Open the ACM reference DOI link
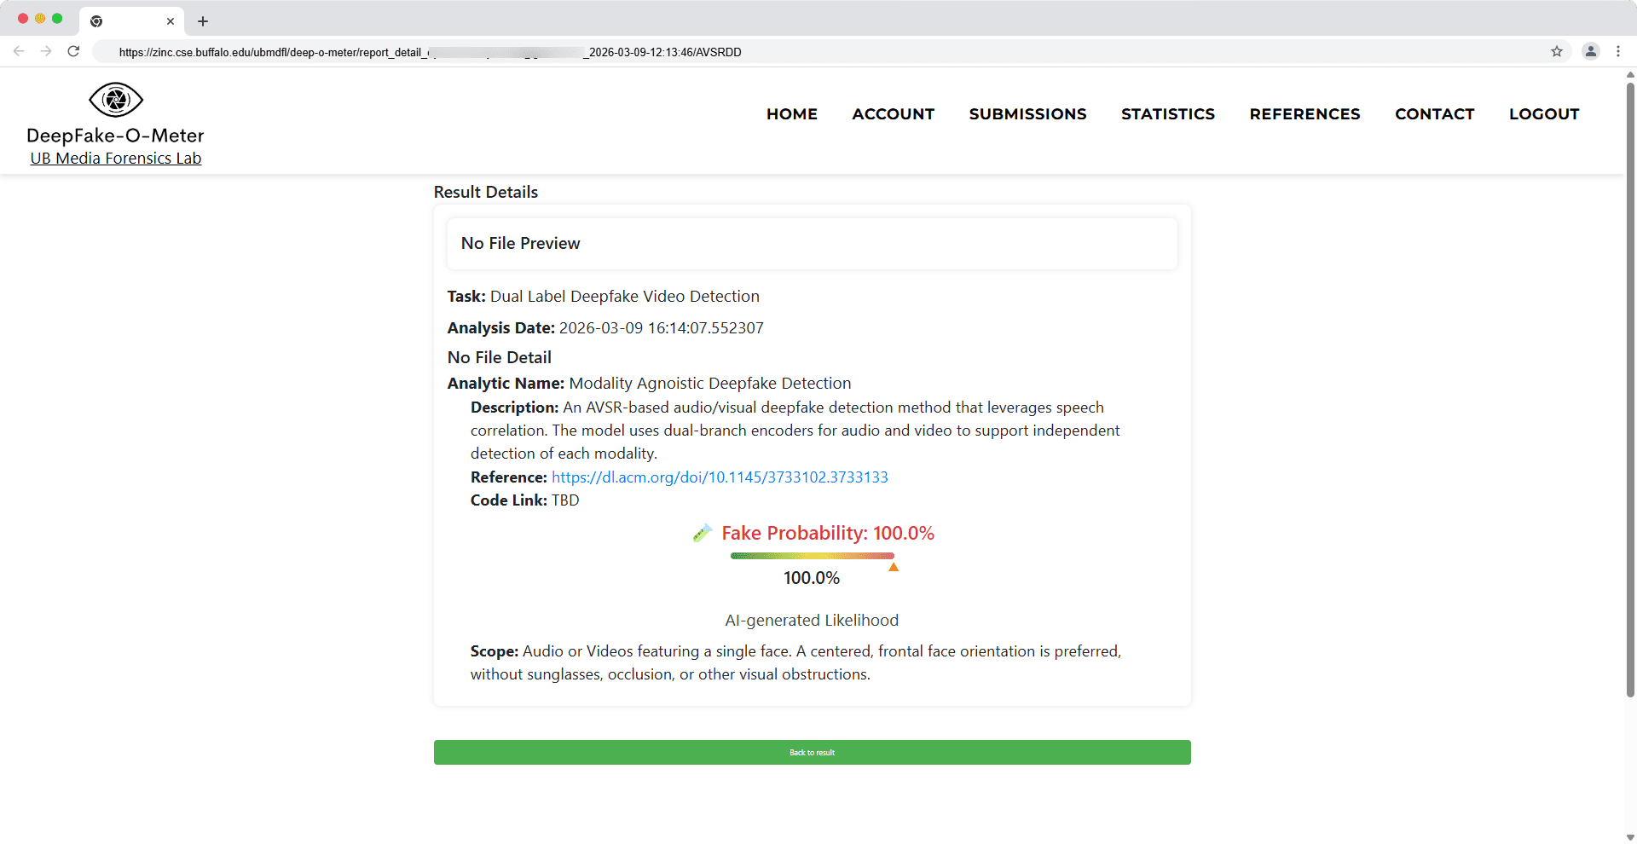The image size is (1637, 844). click(x=720, y=477)
